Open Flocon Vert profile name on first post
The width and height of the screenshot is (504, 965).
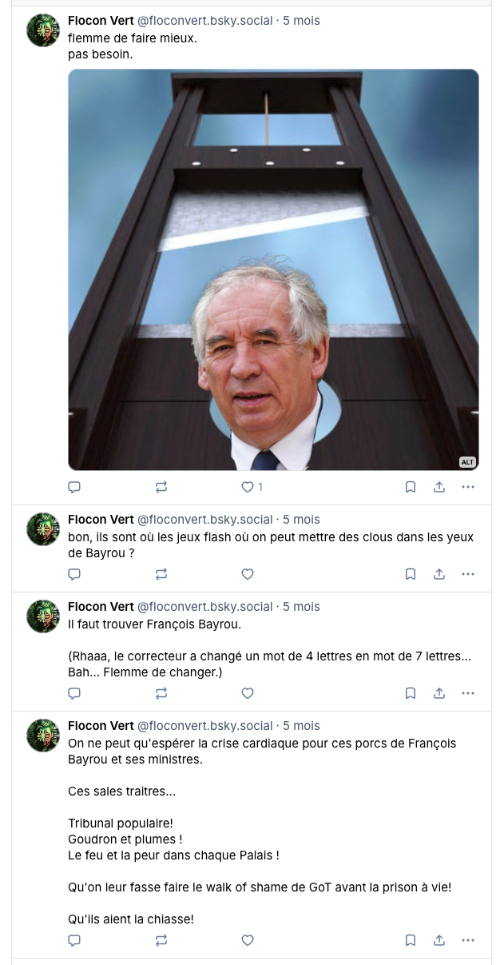[x=101, y=21]
